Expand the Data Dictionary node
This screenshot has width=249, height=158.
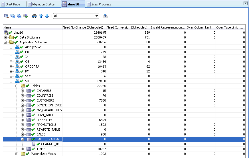5,37
